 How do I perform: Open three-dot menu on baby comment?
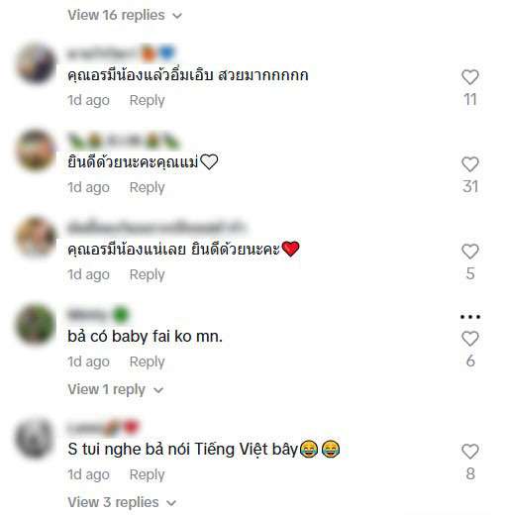[470, 317]
